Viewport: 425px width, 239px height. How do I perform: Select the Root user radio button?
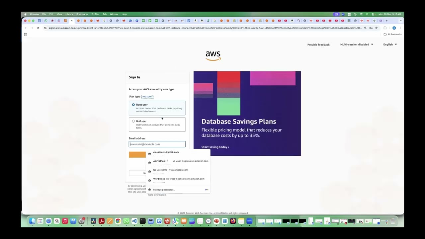click(x=133, y=105)
